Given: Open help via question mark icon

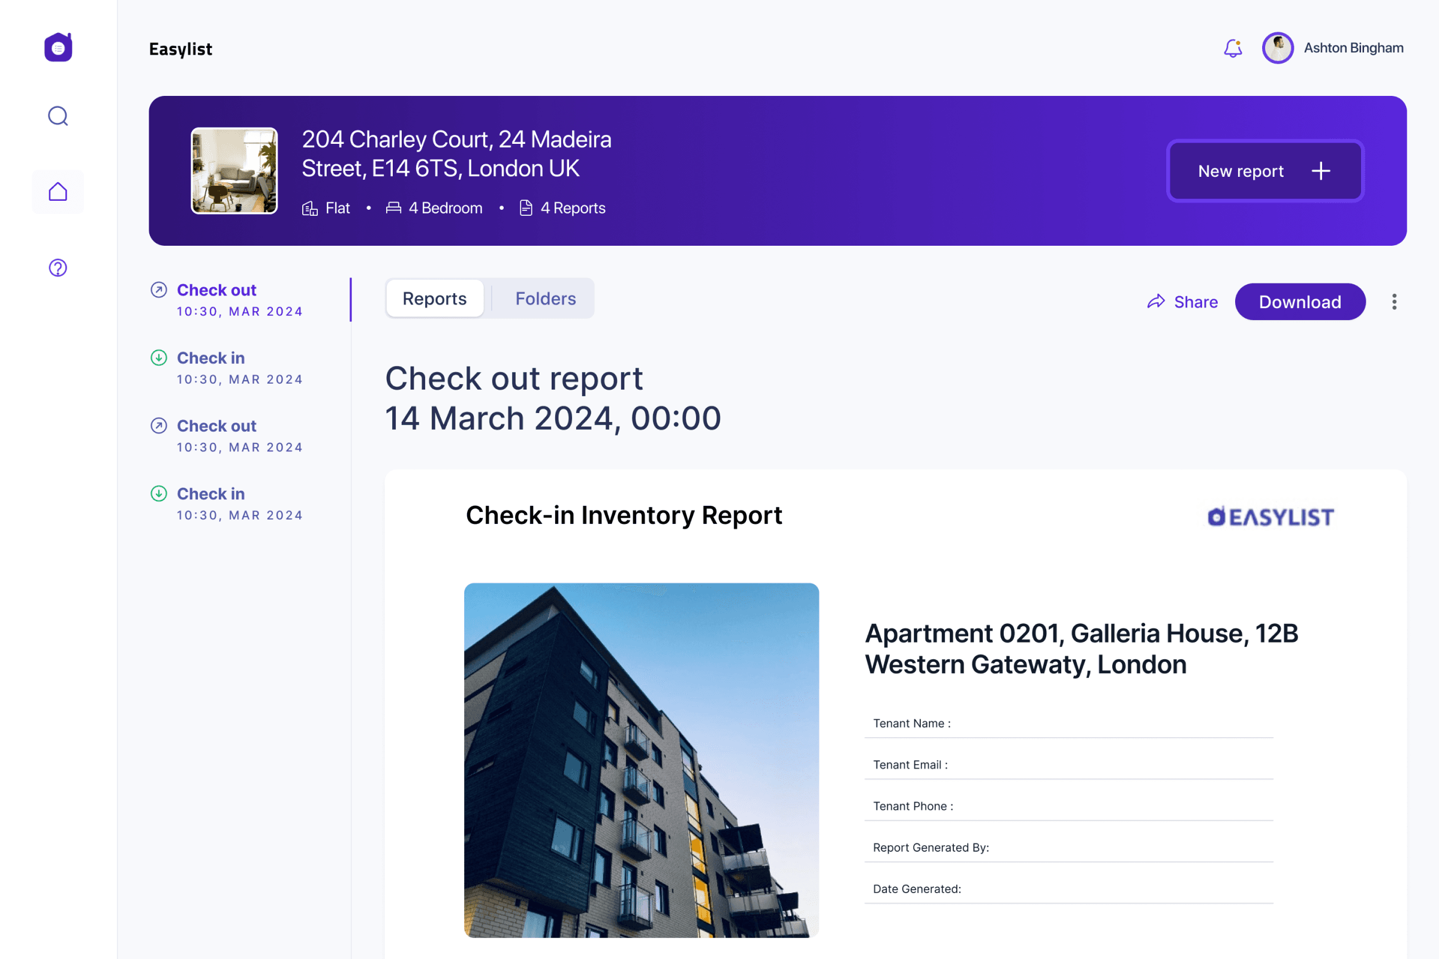Looking at the screenshot, I should [58, 268].
